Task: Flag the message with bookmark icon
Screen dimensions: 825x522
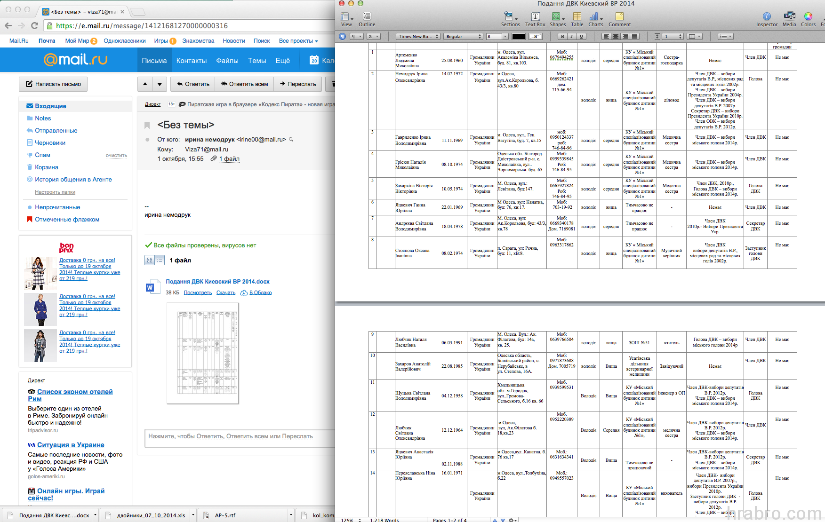Action: pos(147,125)
